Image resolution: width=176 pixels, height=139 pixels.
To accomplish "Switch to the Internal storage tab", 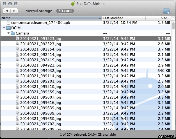I will 38,11.
